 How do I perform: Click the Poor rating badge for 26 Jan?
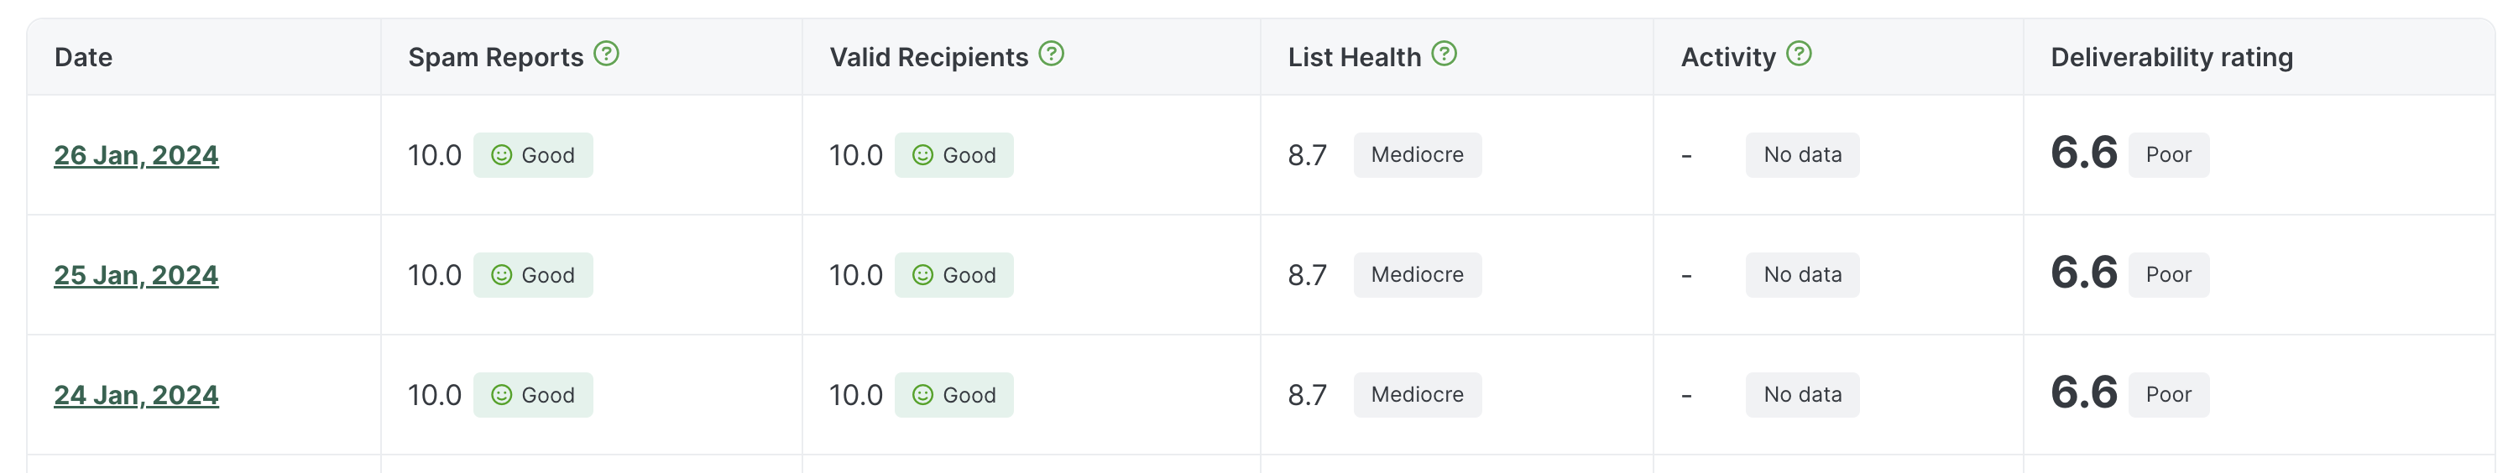pyautogui.click(x=2168, y=155)
